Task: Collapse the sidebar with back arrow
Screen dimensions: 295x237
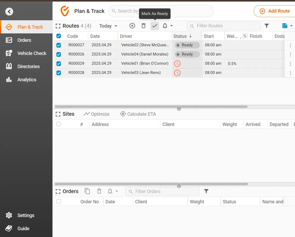Action: click(9, 11)
